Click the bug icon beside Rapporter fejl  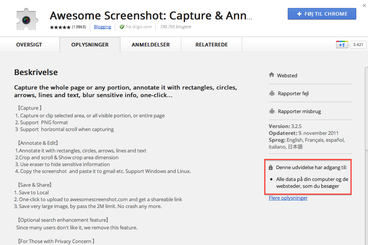[271, 93]
